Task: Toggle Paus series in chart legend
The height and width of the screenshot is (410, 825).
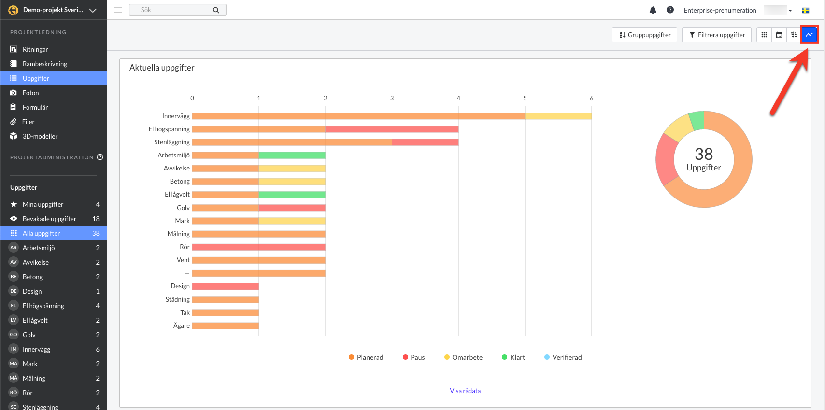Action: tap(413, 357)
